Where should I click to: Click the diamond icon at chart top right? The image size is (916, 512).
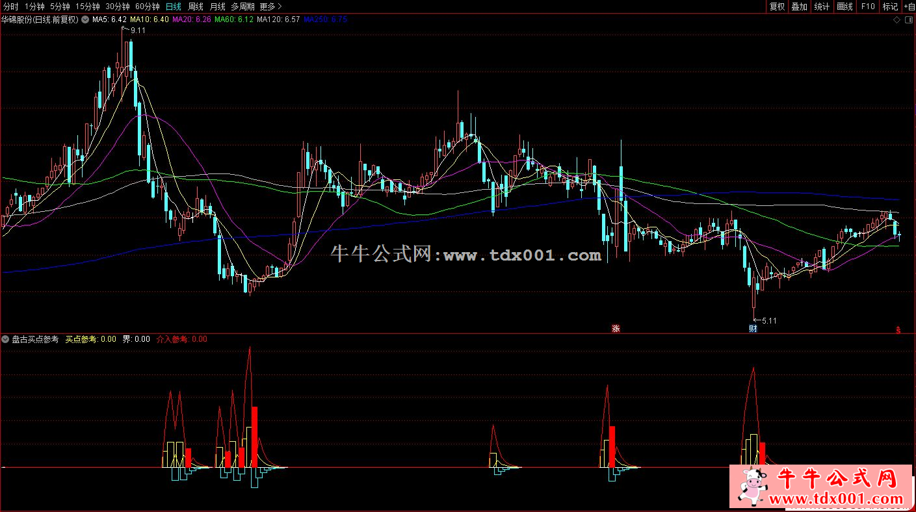click(898, 20)
